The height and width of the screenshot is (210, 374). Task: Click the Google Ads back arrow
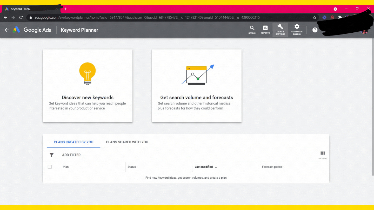pos(7,30)
